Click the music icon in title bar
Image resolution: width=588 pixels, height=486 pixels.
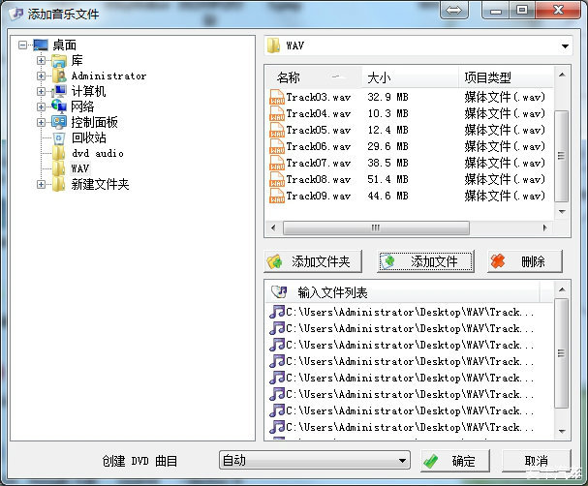click(x=16, y=14)
